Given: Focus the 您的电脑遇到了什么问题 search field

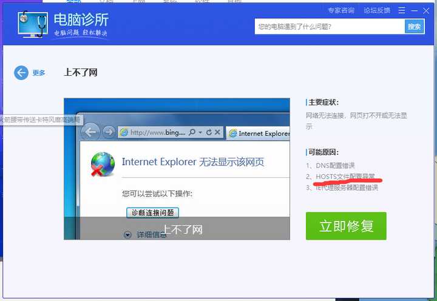Looking at the screenshot, I should [330, 27].
